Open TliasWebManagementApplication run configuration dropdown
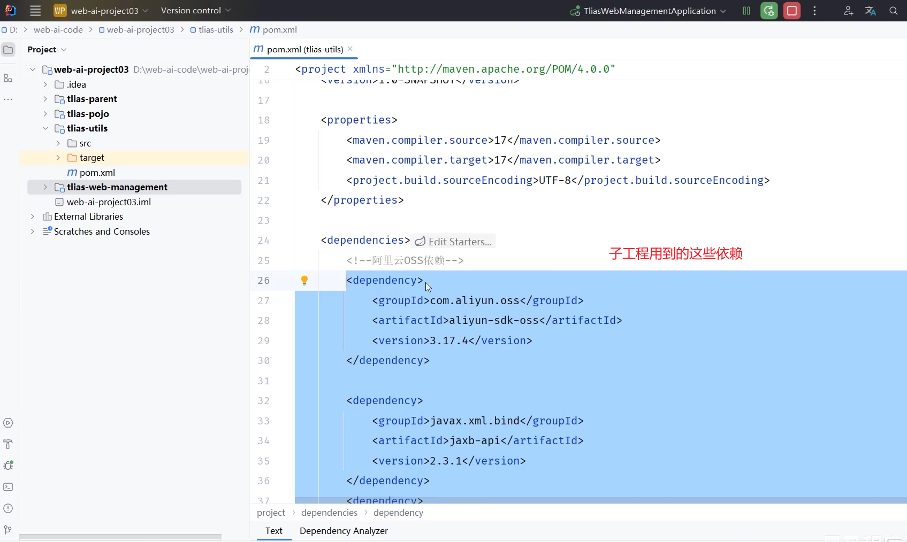This screenshot has width=907, height=542. tap(648, 11)
